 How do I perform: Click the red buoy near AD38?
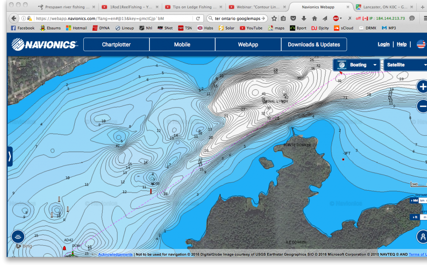coord(151,191)
